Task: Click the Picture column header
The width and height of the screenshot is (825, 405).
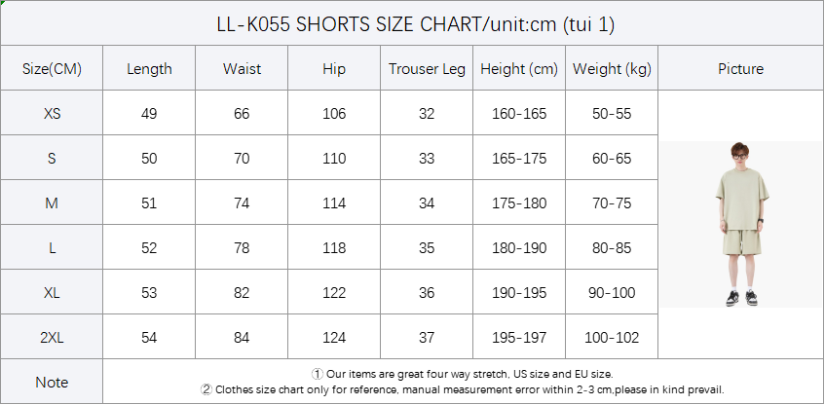Action: coord(740,69)
